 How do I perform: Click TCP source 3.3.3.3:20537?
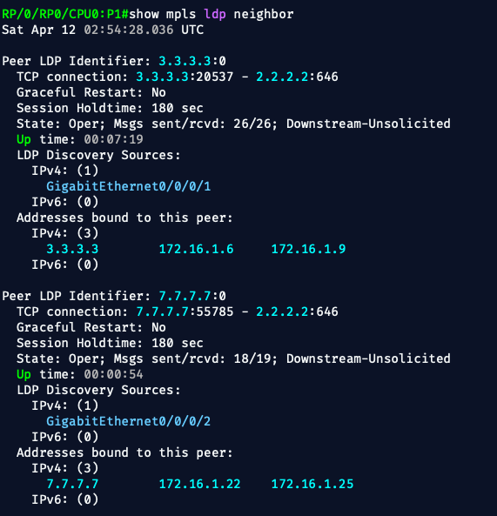[x=185, y=77]
